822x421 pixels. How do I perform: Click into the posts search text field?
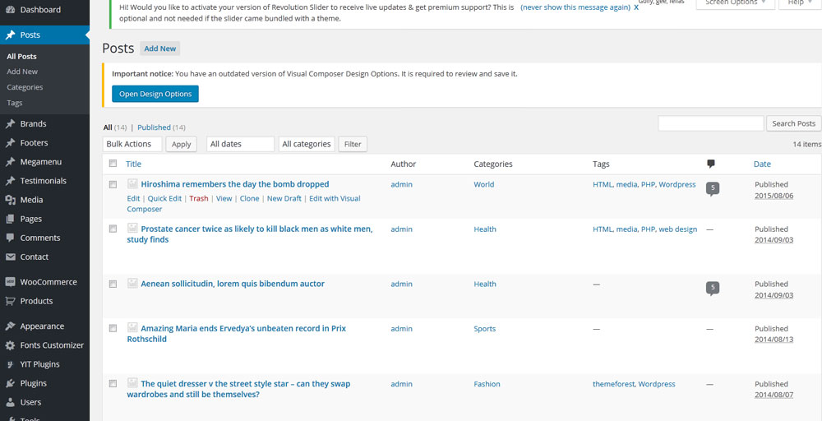[710, 123]
